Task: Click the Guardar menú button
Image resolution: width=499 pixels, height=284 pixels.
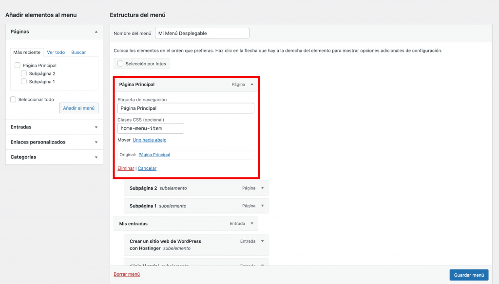Action: [x=468, y=275]
